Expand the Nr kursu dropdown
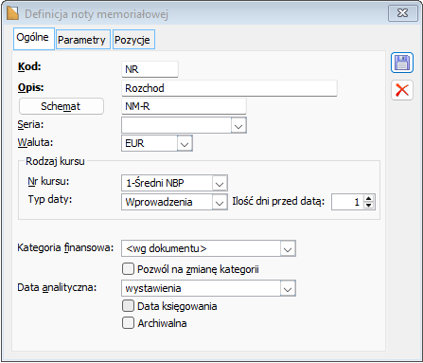This screenshot has height=363, width=423. (220, 183)
